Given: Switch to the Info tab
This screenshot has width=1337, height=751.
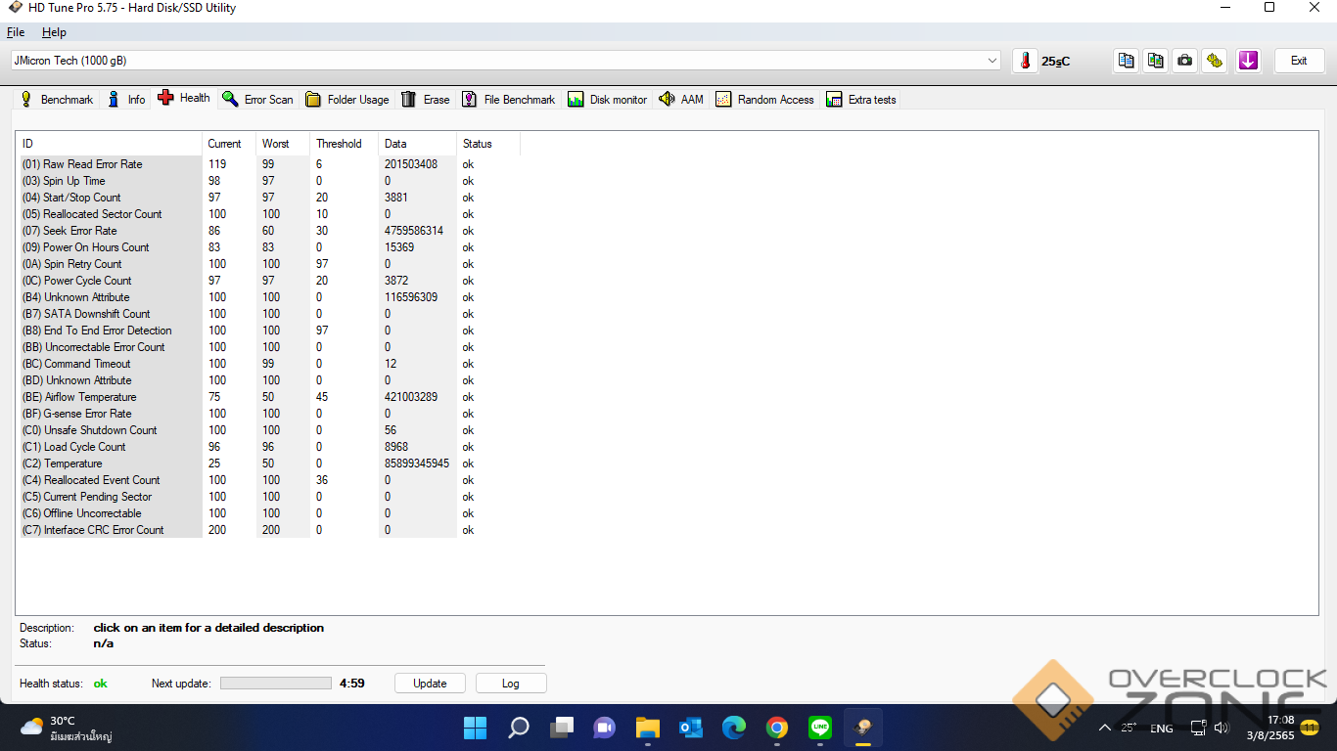Looking at the screenshot, I should pyautogui.click(x=126, y=100).
